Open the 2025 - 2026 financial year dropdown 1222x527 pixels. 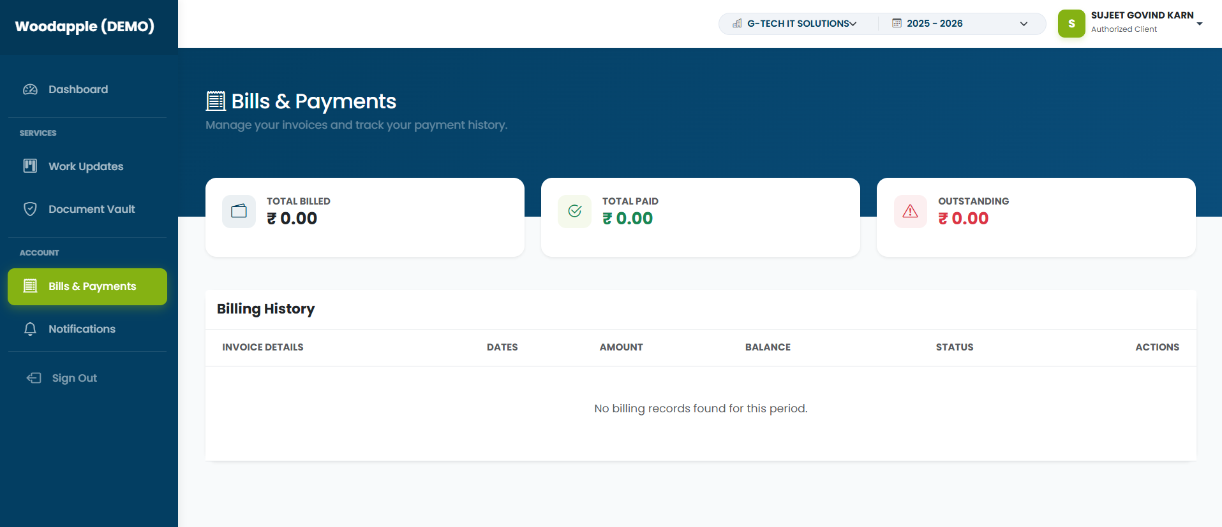(960, 24)
